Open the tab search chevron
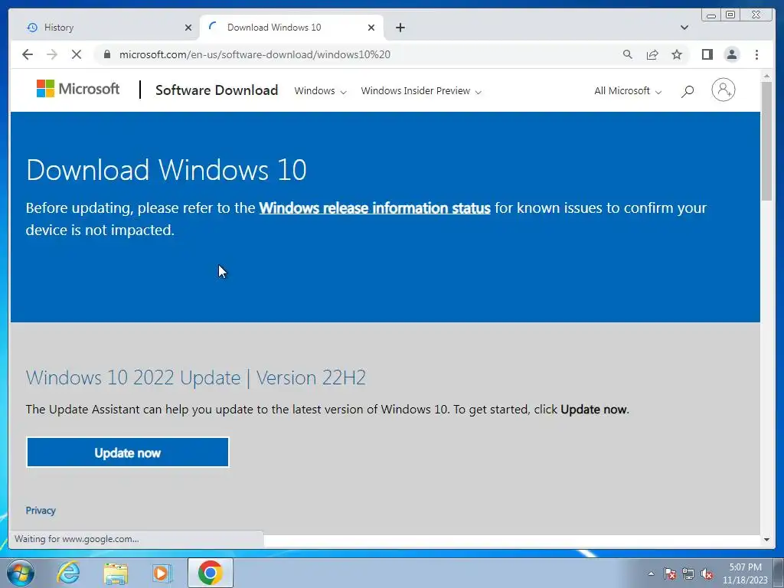 tap(684, 28)
